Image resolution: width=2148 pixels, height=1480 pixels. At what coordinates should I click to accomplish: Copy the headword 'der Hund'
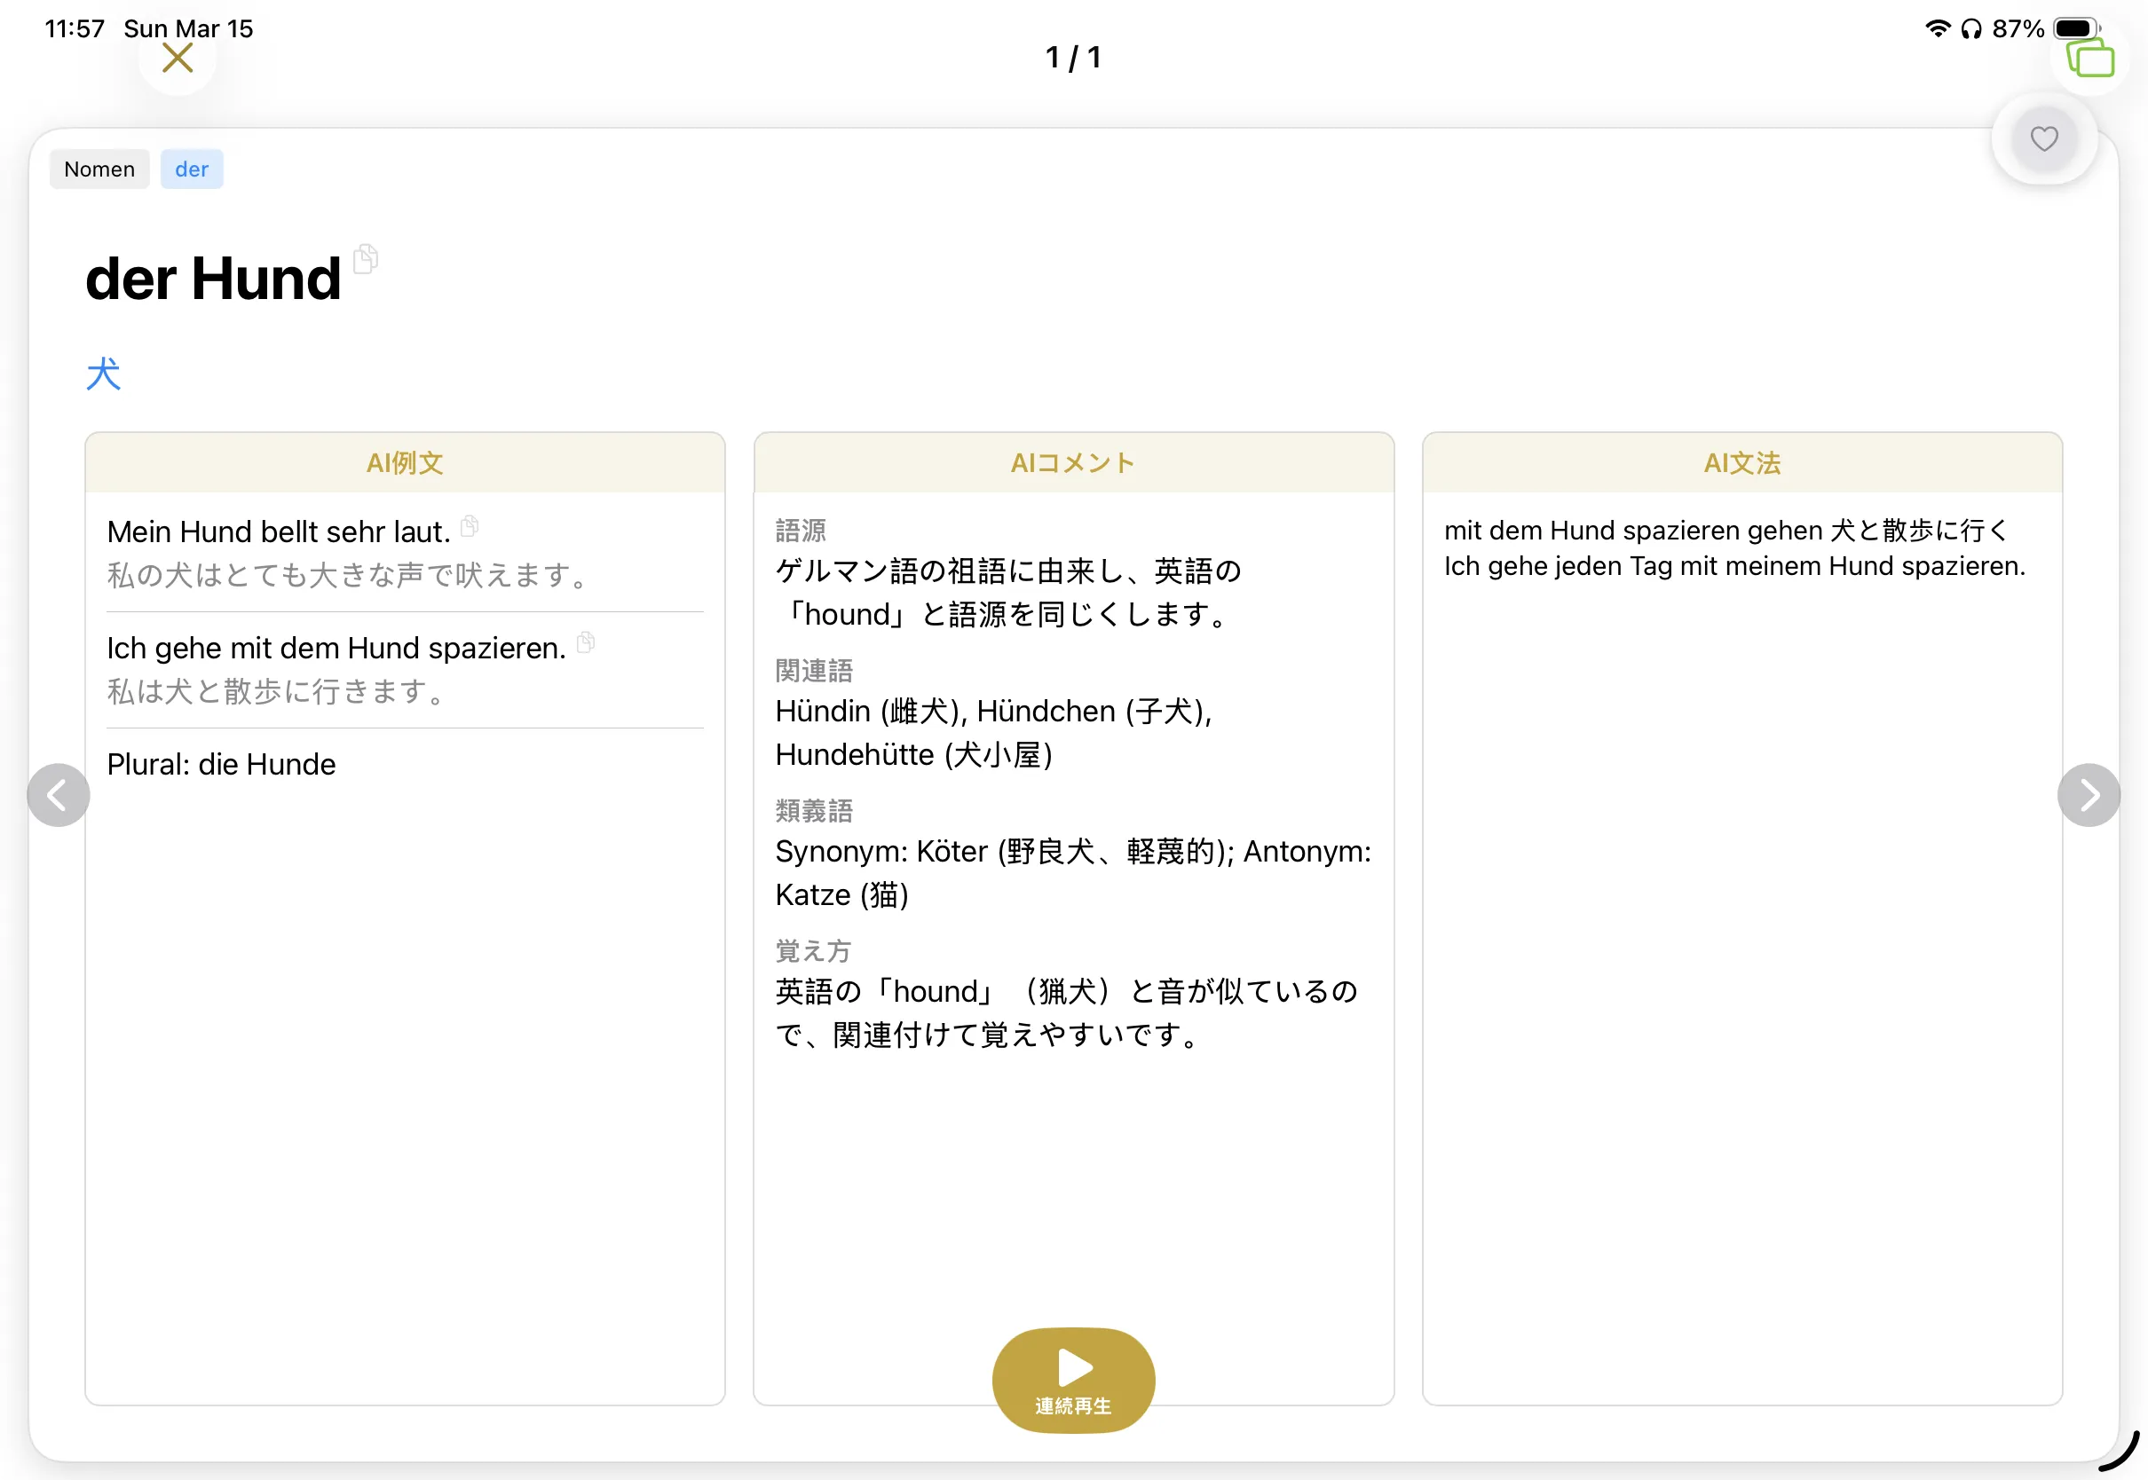point(367,259)
